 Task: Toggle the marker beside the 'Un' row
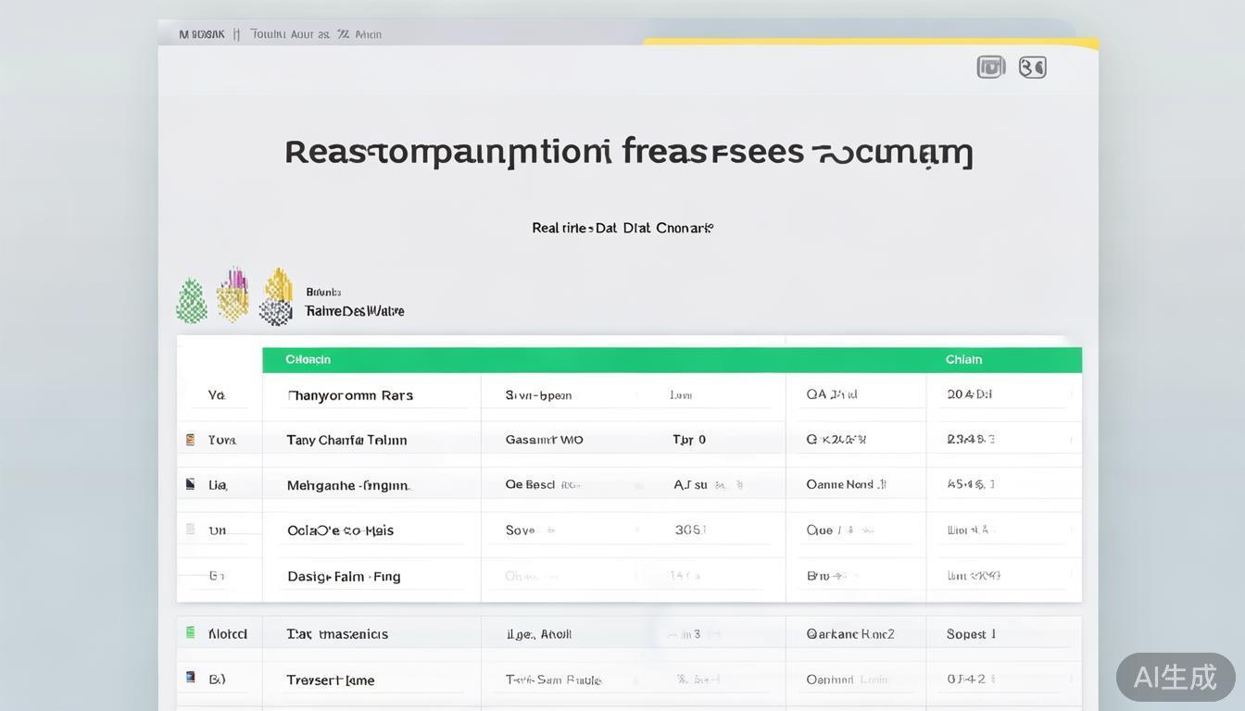pos(192,529)
